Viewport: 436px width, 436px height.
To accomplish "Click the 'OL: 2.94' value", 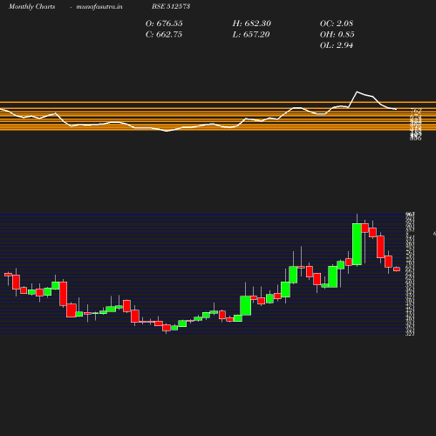I will [x=337, y=45].
